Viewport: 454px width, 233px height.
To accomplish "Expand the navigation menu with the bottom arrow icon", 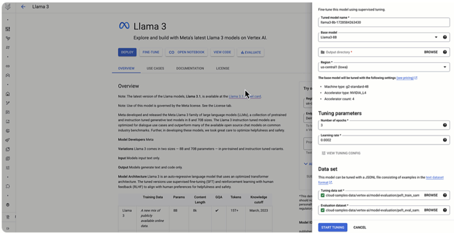I will [x=8, y=228].
